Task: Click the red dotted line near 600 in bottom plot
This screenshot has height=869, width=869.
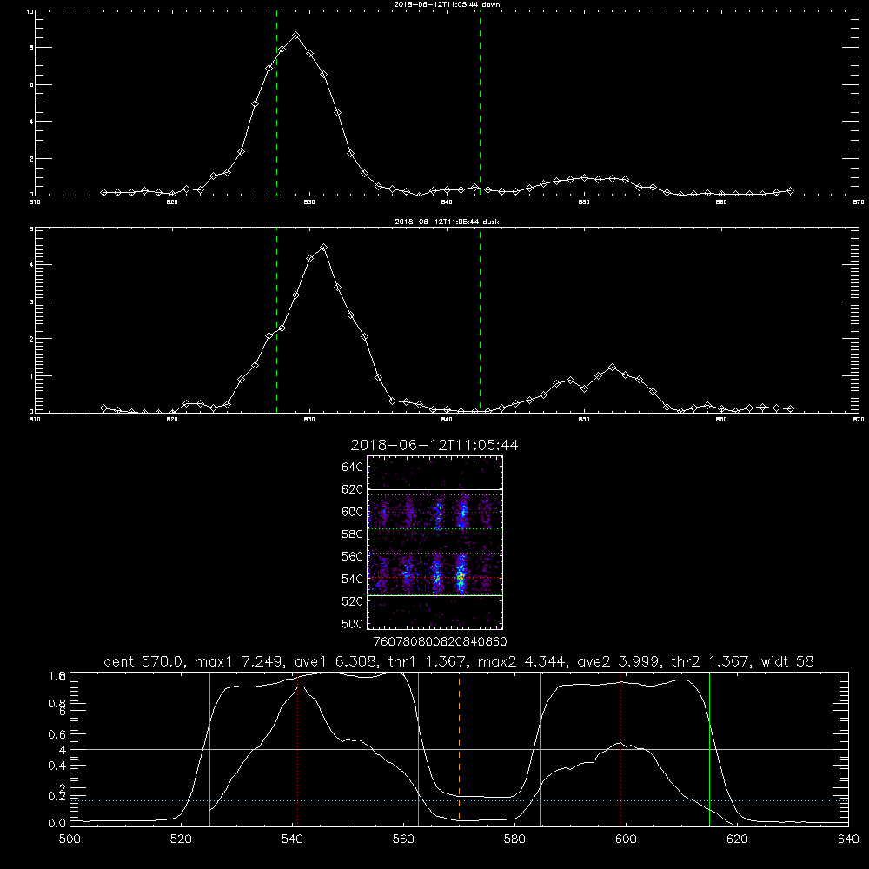Action: click(620, 748)
